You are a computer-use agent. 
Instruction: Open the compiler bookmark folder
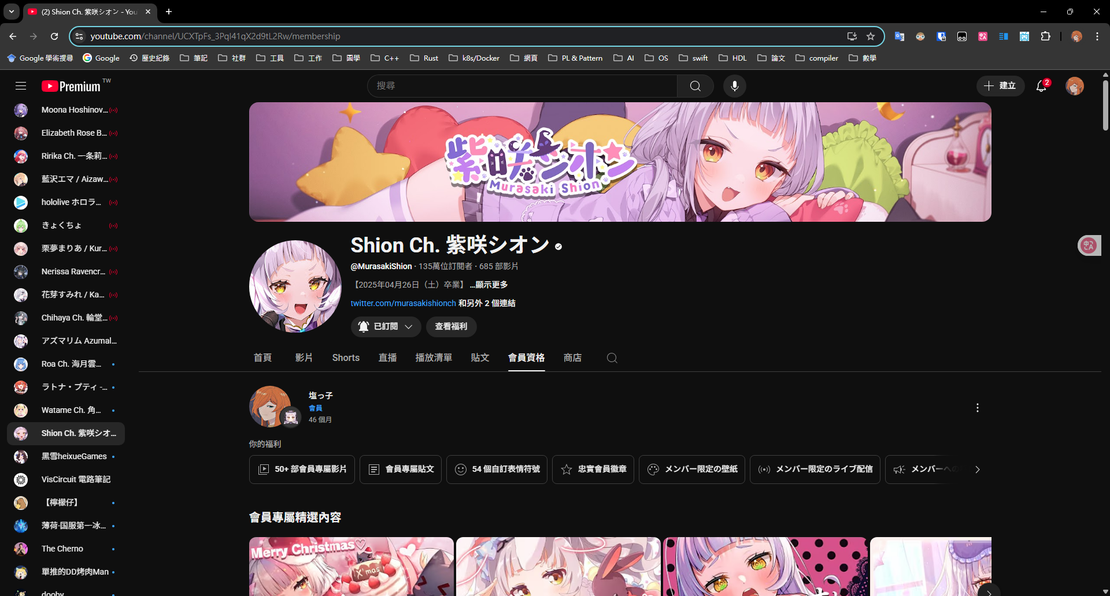pyautogui.click(x=817, y=58)
